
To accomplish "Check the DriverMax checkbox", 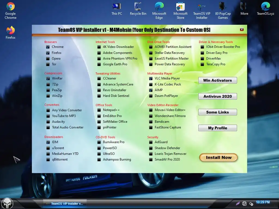I will [202, 59].
